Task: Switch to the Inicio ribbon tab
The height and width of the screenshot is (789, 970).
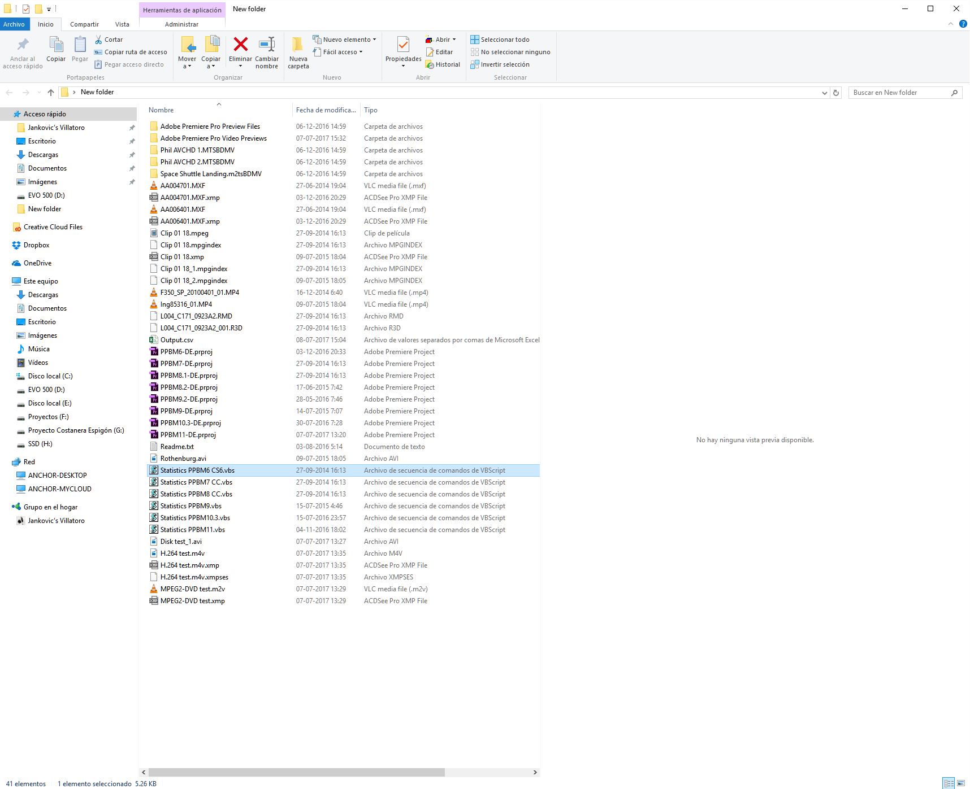Action: 46,24
